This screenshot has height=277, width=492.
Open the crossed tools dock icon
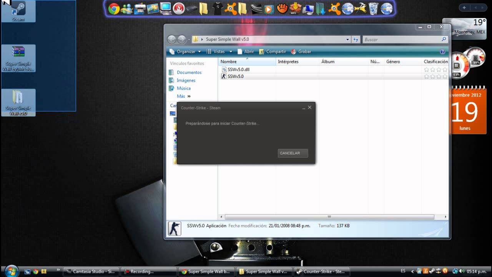[x=361, y=8]
